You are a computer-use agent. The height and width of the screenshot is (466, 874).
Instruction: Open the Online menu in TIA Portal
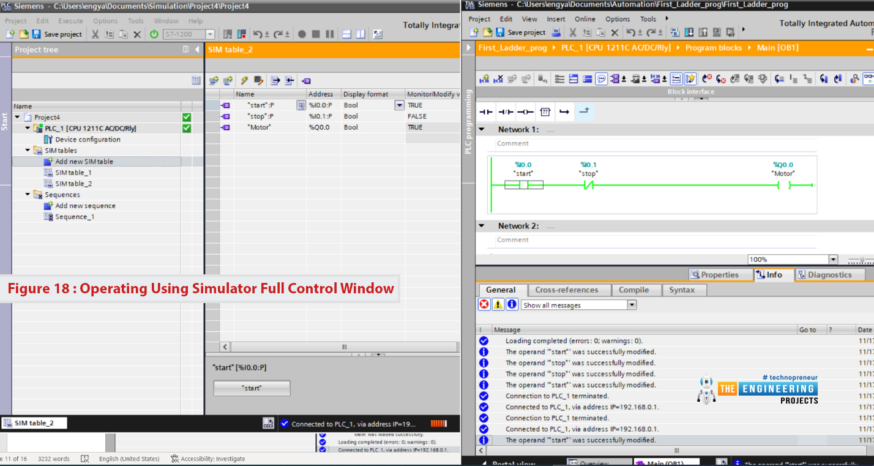coord(585,19)
